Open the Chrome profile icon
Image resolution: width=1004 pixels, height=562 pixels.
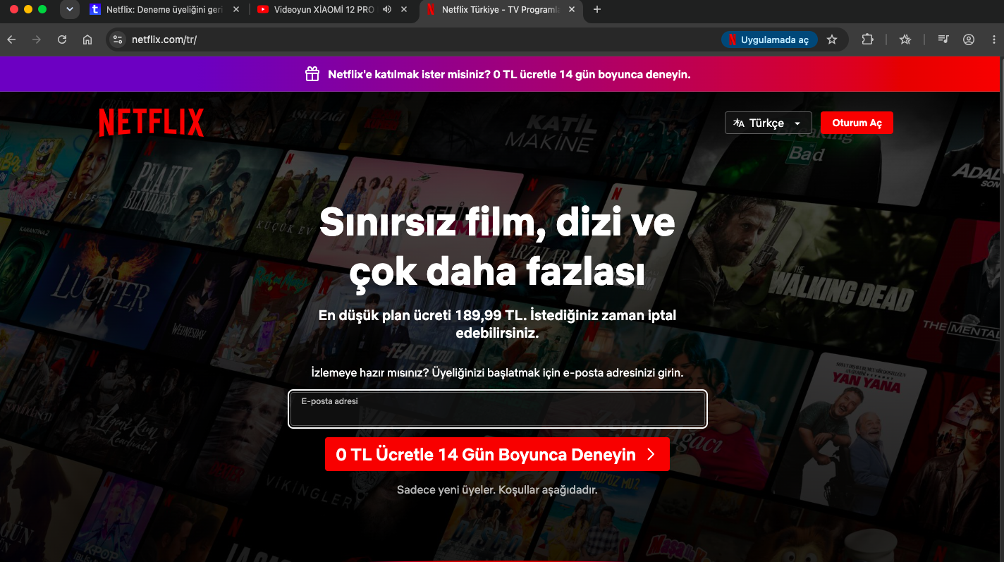[969, 39]
